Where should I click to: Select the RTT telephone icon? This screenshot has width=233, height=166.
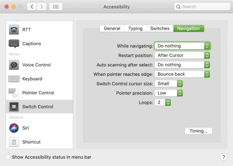pyautogui.click(x=14, y=30)
